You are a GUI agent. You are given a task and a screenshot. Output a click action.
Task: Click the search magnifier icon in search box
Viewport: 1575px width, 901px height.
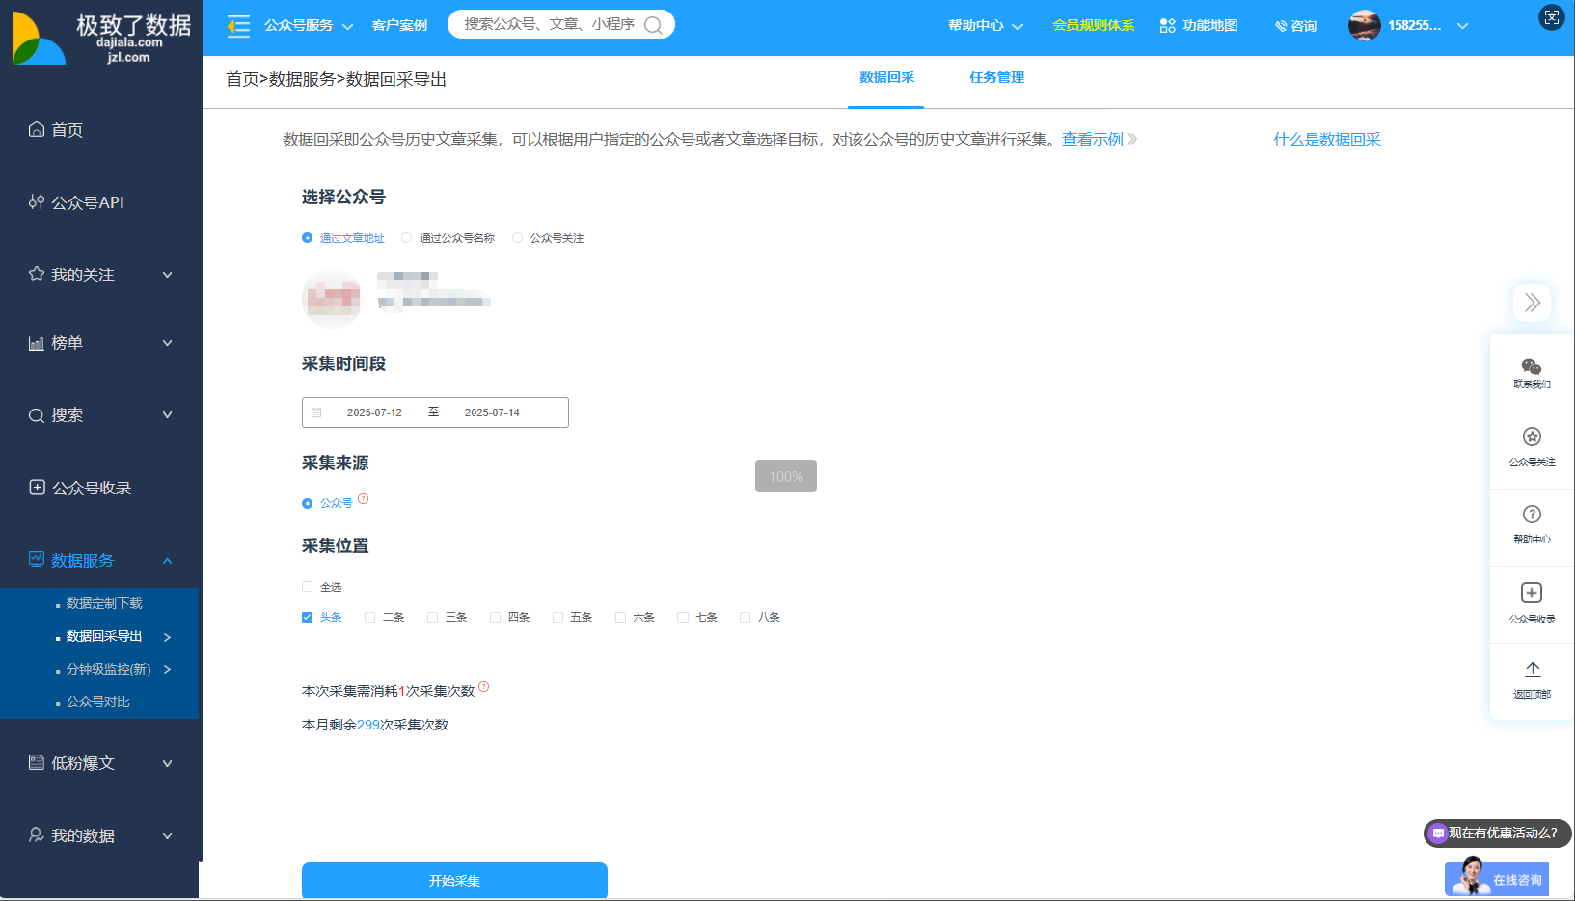(653, 25)
